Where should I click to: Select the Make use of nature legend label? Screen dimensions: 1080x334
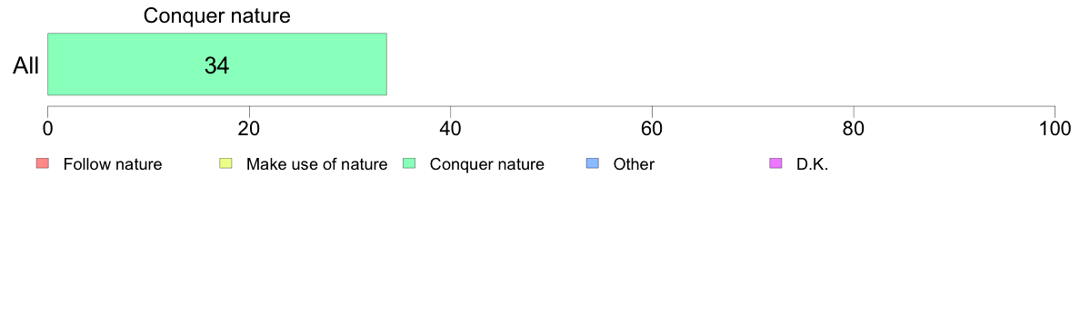click(x=317, y=164)
